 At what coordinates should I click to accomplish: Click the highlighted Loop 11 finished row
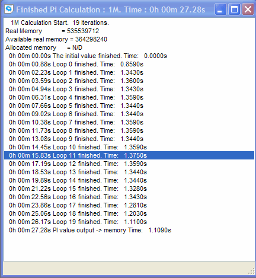(129, 155)
